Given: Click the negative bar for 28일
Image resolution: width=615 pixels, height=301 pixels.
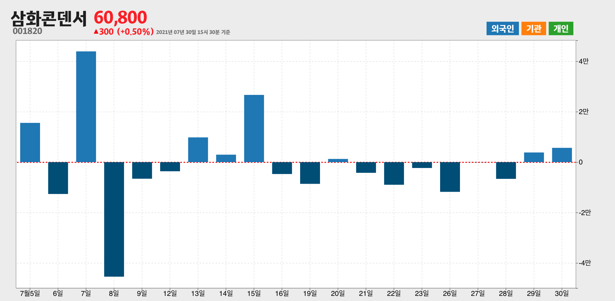Looking at the screenshot, I should (x=506, y=171).
